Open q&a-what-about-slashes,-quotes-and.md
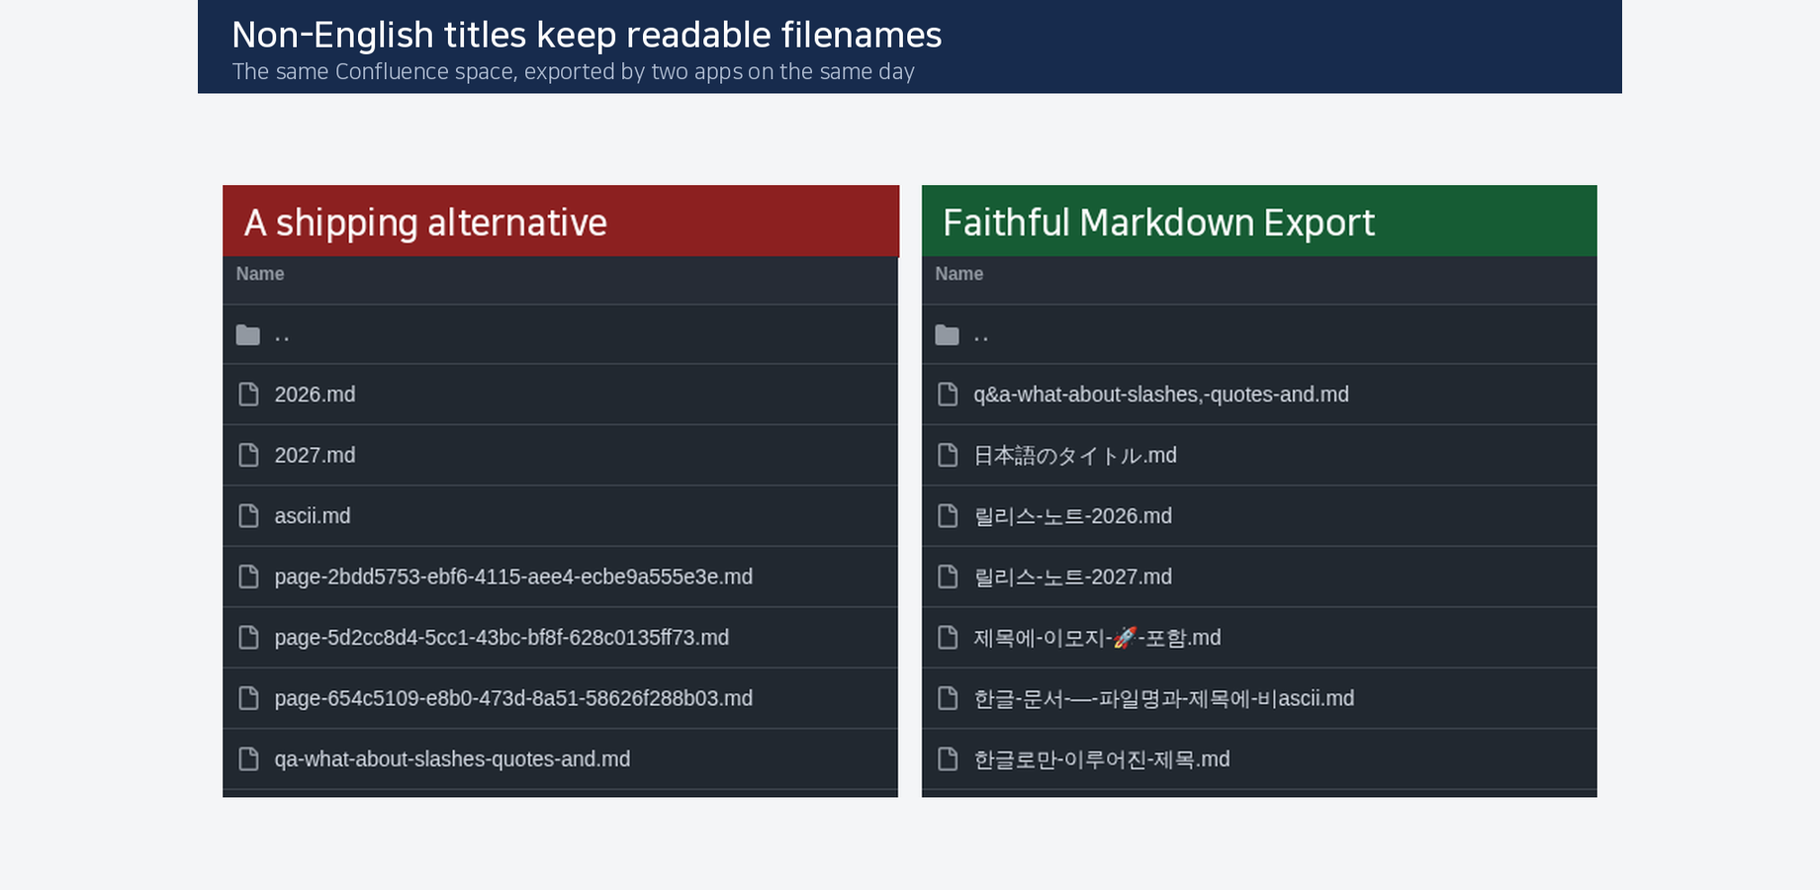The image size is (1820, 890). tap(1161, 395)
